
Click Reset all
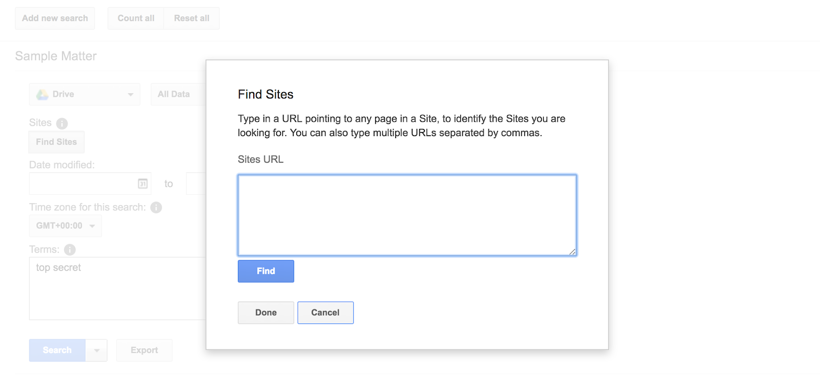click(x=191, y=18)
